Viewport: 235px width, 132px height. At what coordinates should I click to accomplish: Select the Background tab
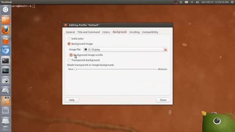pos(120,32)
